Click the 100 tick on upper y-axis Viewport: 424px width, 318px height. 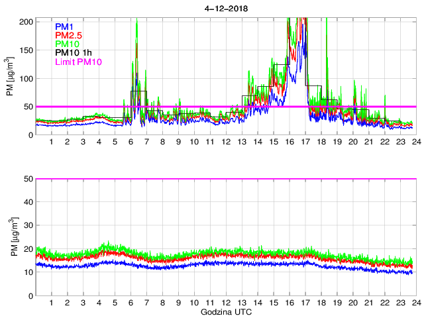pyautogui.click(x=25, y=78)
